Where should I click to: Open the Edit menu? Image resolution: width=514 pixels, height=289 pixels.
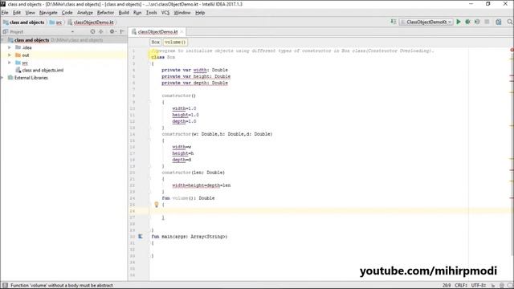(17, 13)
